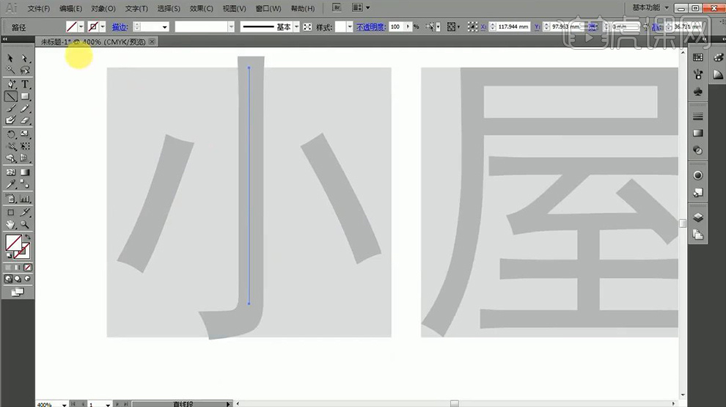The image size is (726, 407).
Task: Select the Hand tool
Action: 11,224
